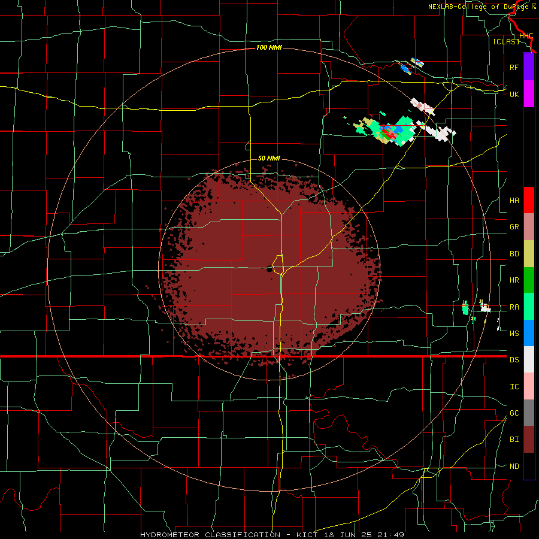Click the 21:49 timestamp
Screen dimensions: 539x539
(392, 535)
